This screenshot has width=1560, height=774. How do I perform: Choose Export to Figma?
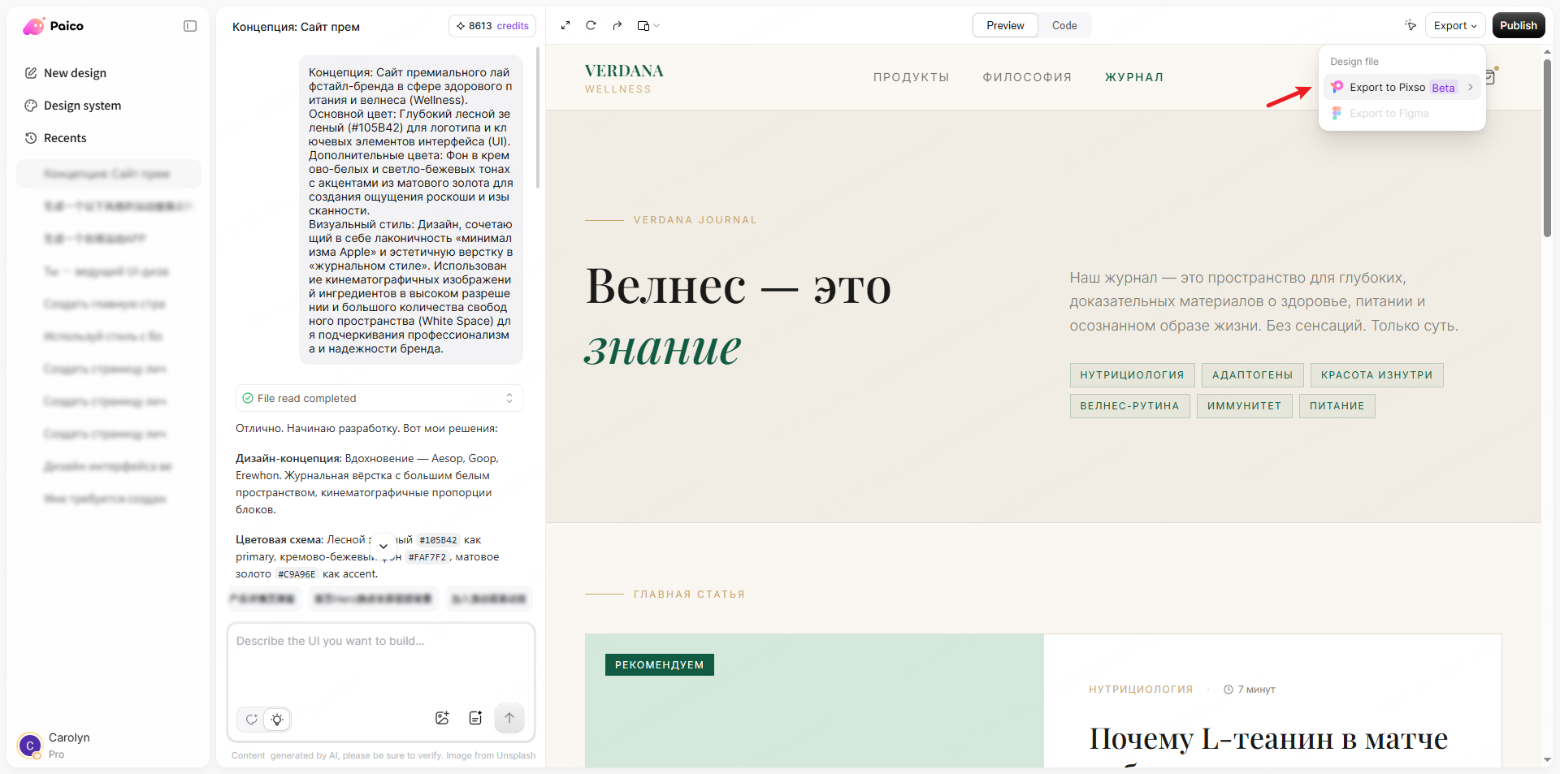tap(1402, 114)
